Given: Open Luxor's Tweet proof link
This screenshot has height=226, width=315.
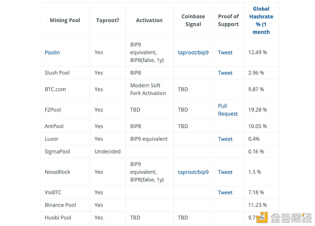Looking at the screenshot, I should tap(225, 139).
